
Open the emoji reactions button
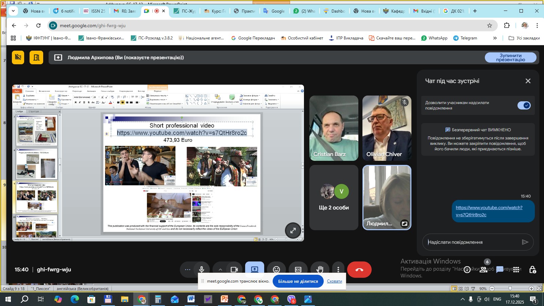[276, 270]
